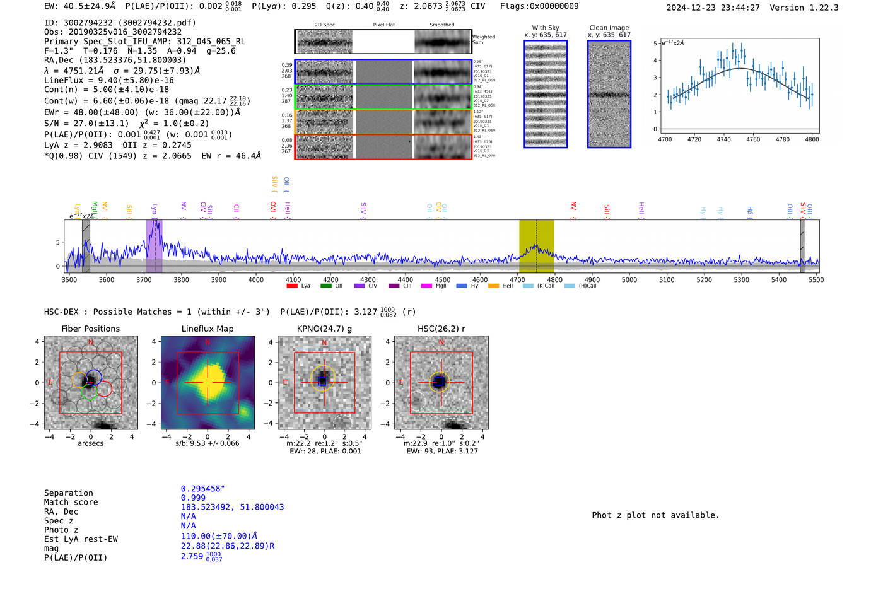Click the gray hatched band near 3550
Viewport: 883px width, 601px height.
pos(86,246)
